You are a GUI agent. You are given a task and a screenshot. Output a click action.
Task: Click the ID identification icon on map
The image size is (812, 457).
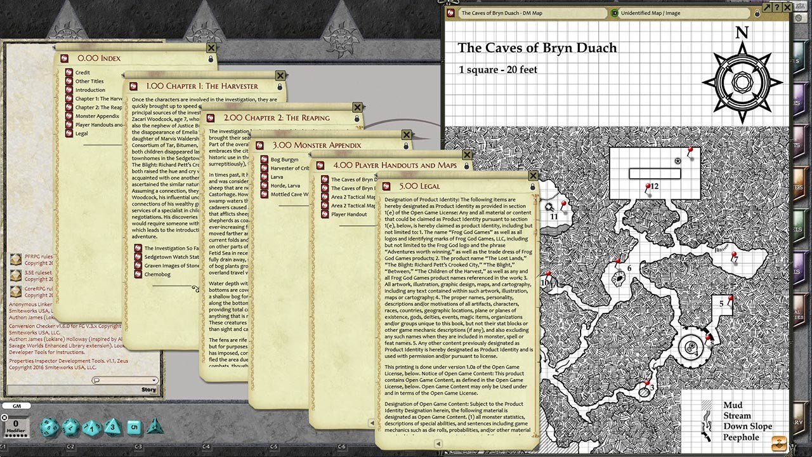[614, 13]
